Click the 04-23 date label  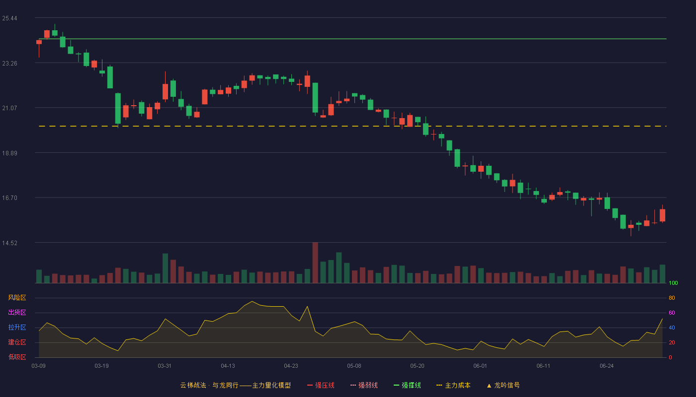[x=291, y=366]
